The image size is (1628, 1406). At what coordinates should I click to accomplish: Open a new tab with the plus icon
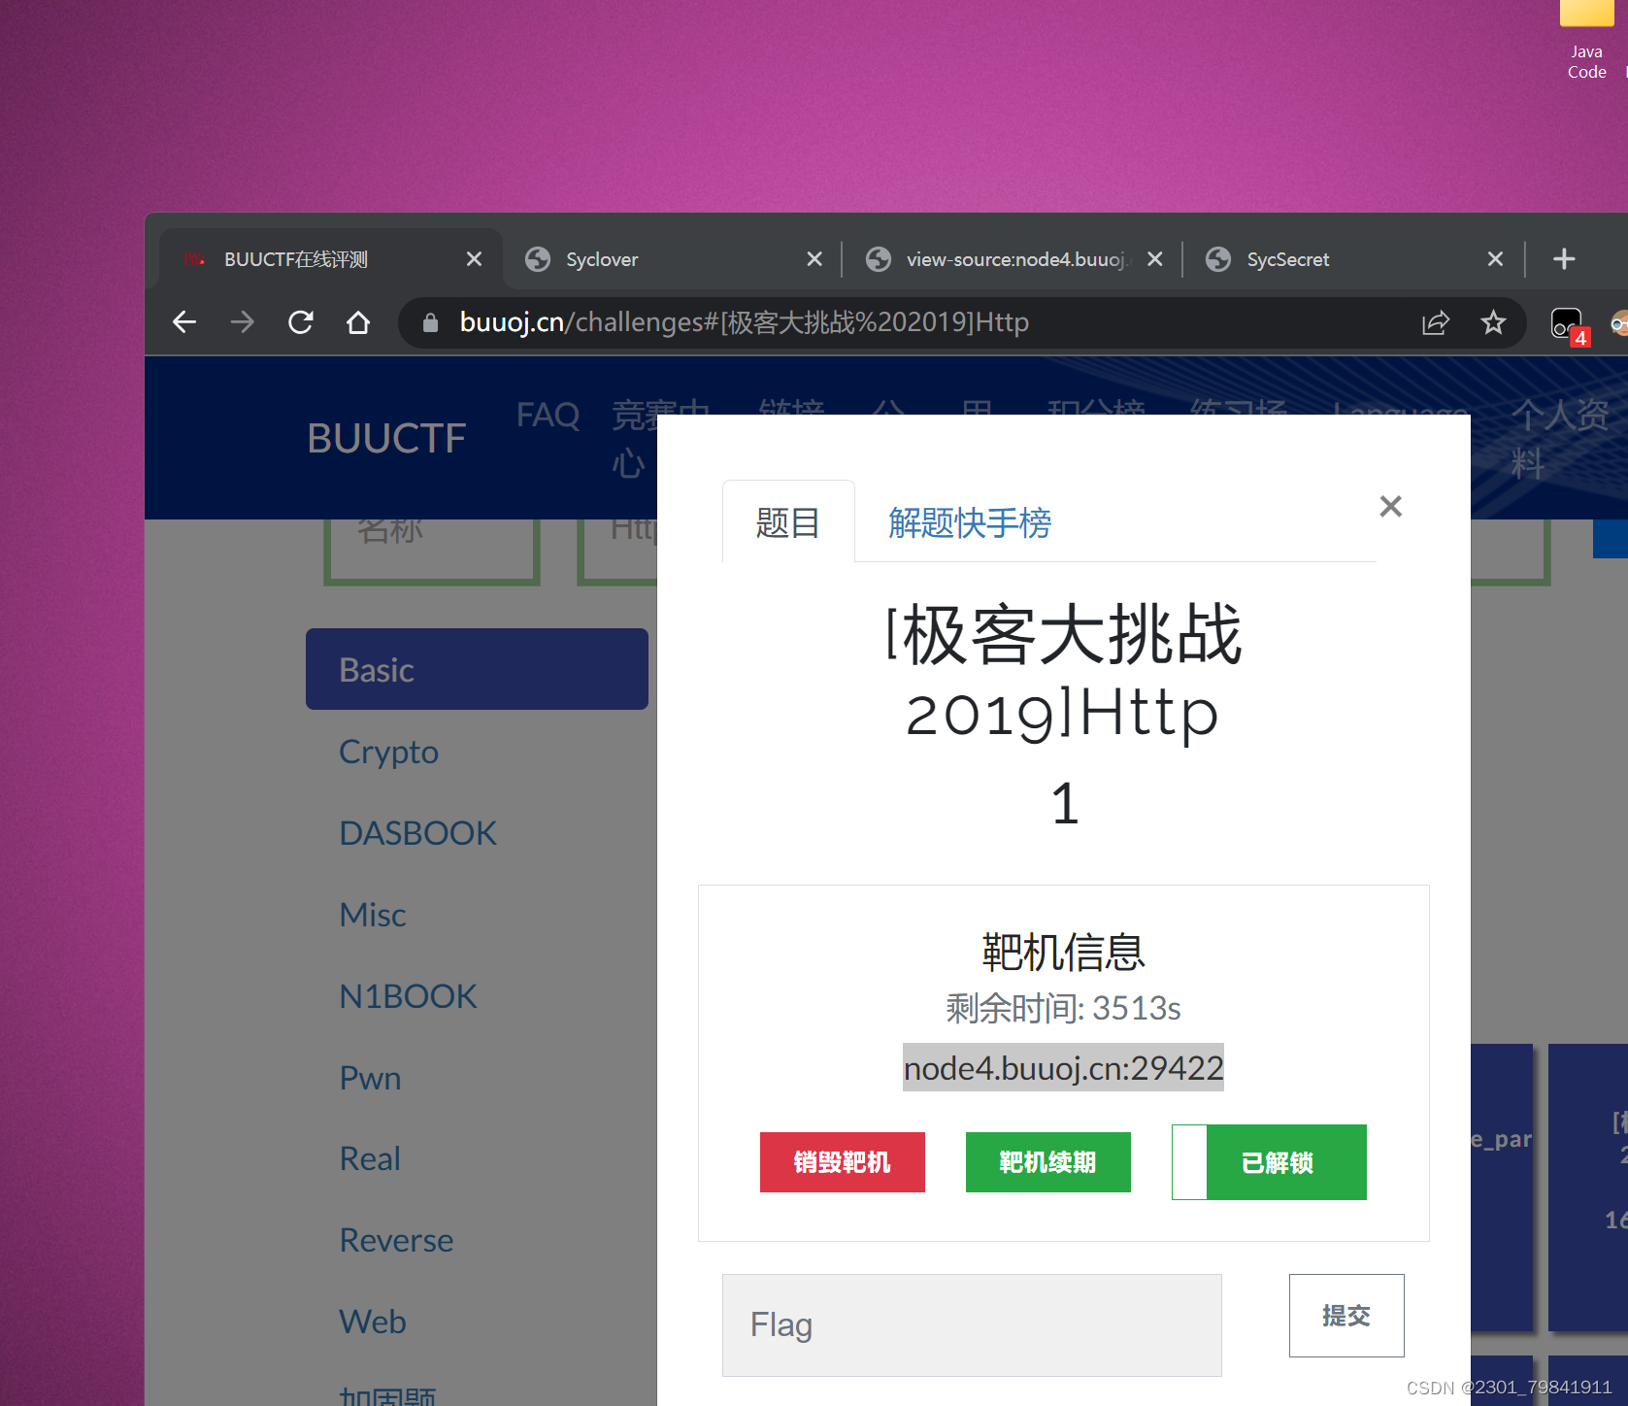click(1564, 258)
